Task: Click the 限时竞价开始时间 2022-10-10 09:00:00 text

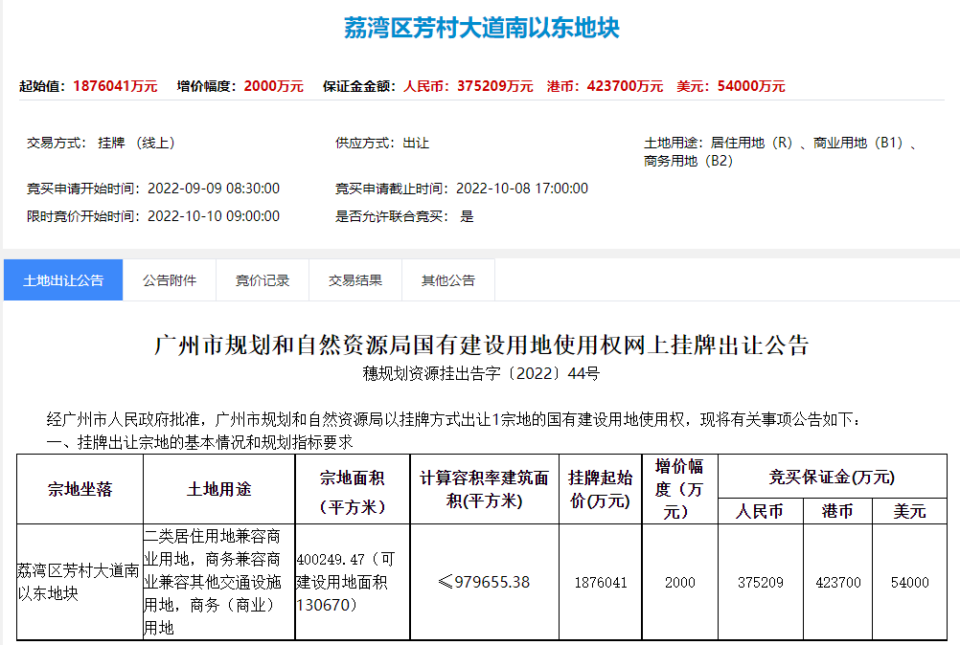Action: coord(153,216)
